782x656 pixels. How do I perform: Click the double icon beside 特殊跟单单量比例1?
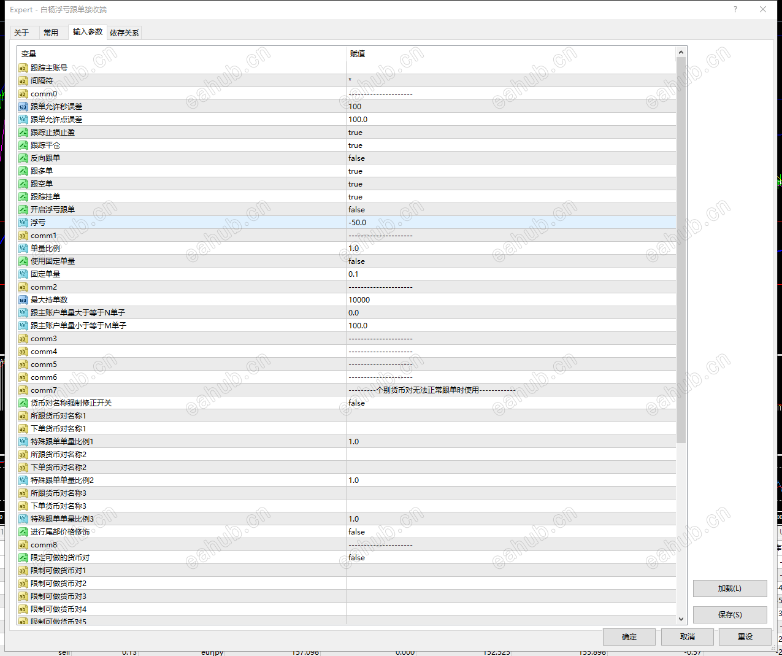[x=23, y=442]
